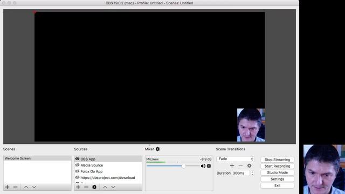Remove selected scene with minus icon
Viewport: 345px width, 194px height.
point(15,187)
